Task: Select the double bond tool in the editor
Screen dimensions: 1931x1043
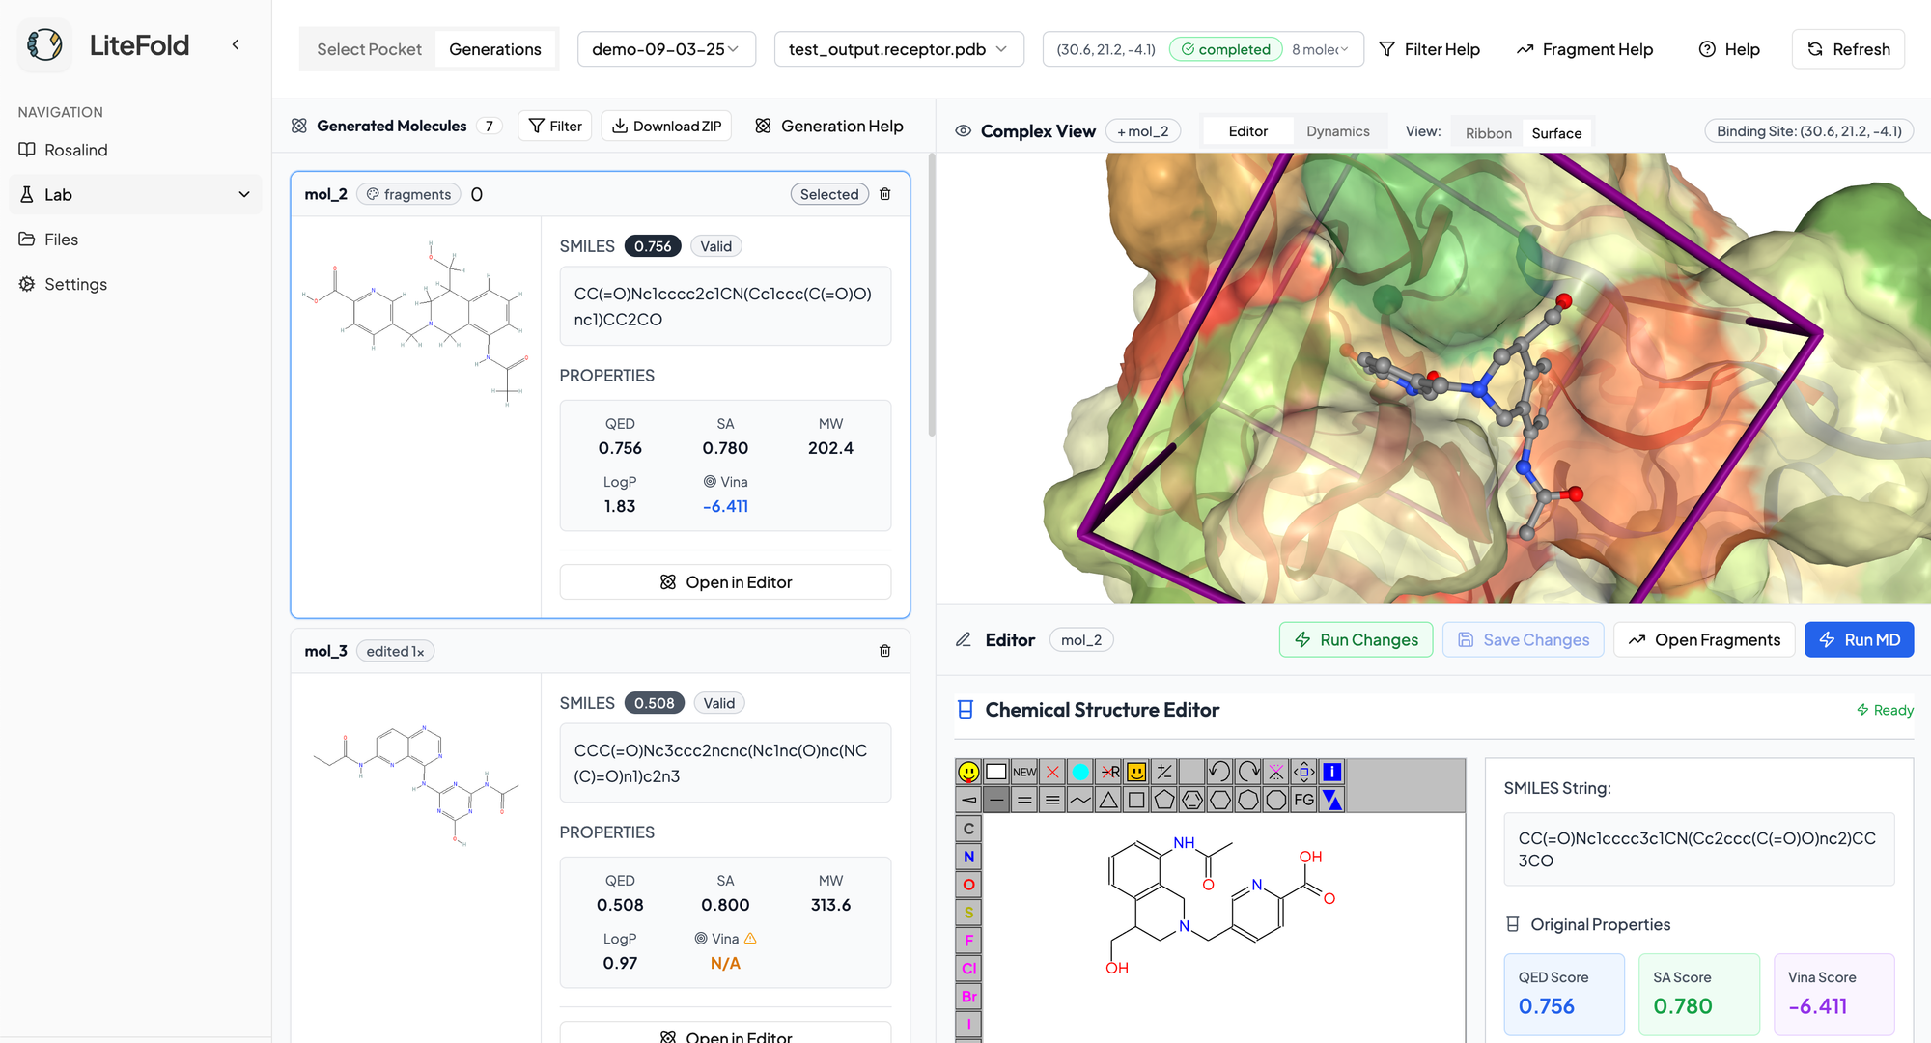Action: [x=1024, y=799]
